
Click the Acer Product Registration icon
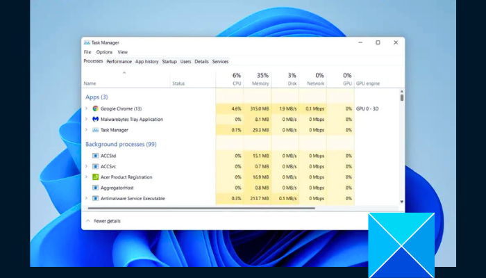(x=96, y=177)
